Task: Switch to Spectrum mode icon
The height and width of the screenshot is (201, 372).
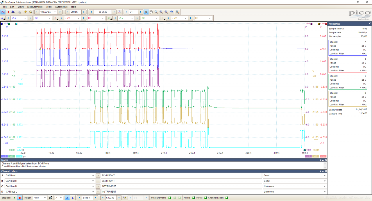Action: pyautogui.click(x=13, y=12)
